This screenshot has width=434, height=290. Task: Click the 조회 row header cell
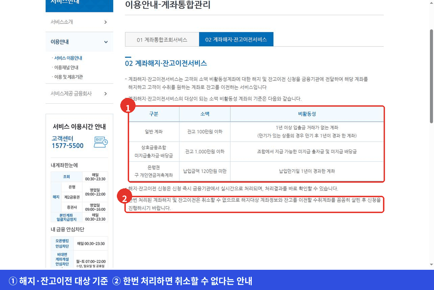point(67,177)
